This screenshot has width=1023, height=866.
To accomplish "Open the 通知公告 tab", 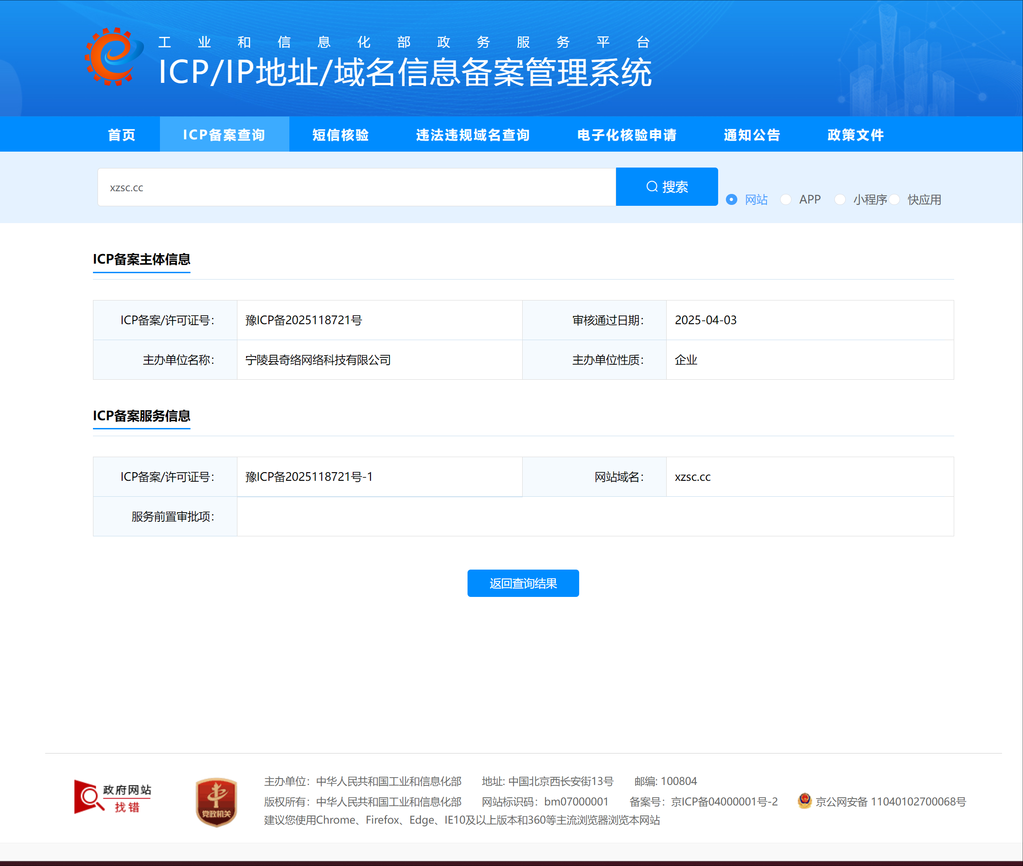I will click(x=752, y=134).
